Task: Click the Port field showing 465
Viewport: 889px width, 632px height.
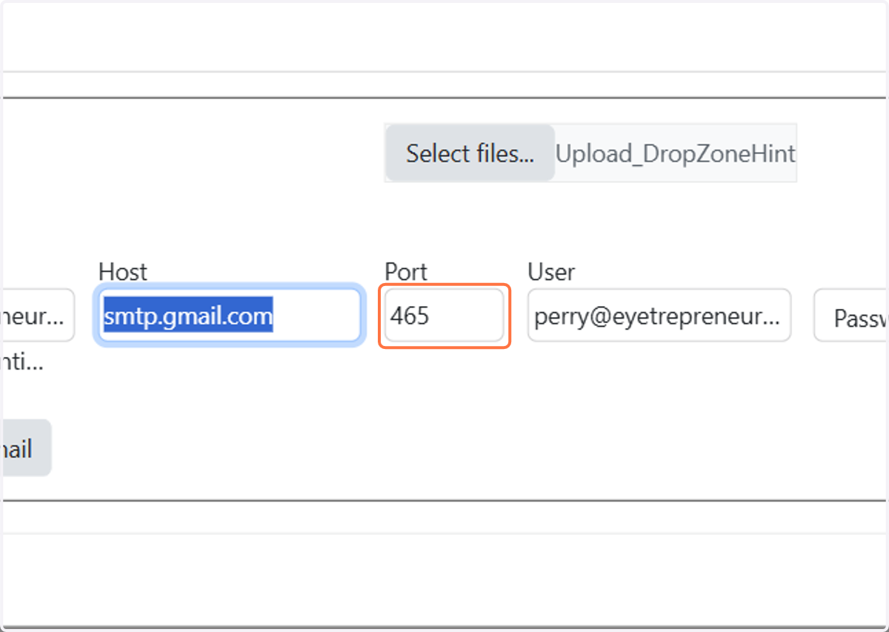Action: (x=444, y=316)
